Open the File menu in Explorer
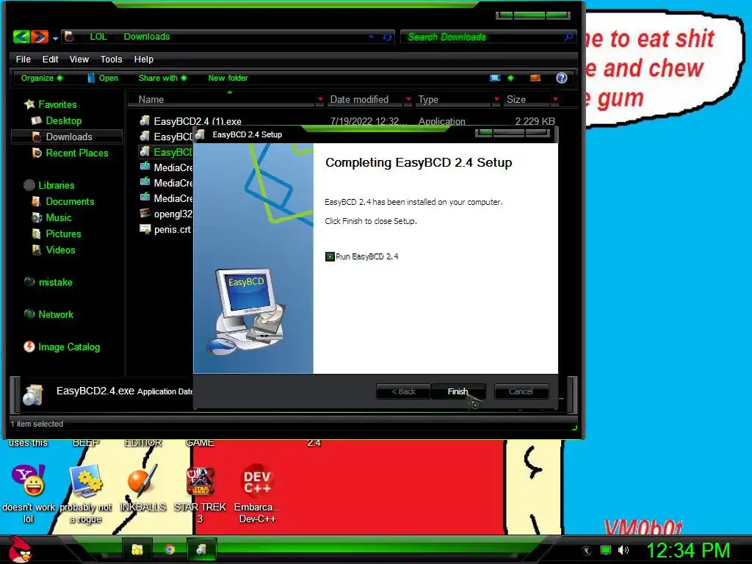Screen dimensions: 752x564 click(x=23, y=59)
